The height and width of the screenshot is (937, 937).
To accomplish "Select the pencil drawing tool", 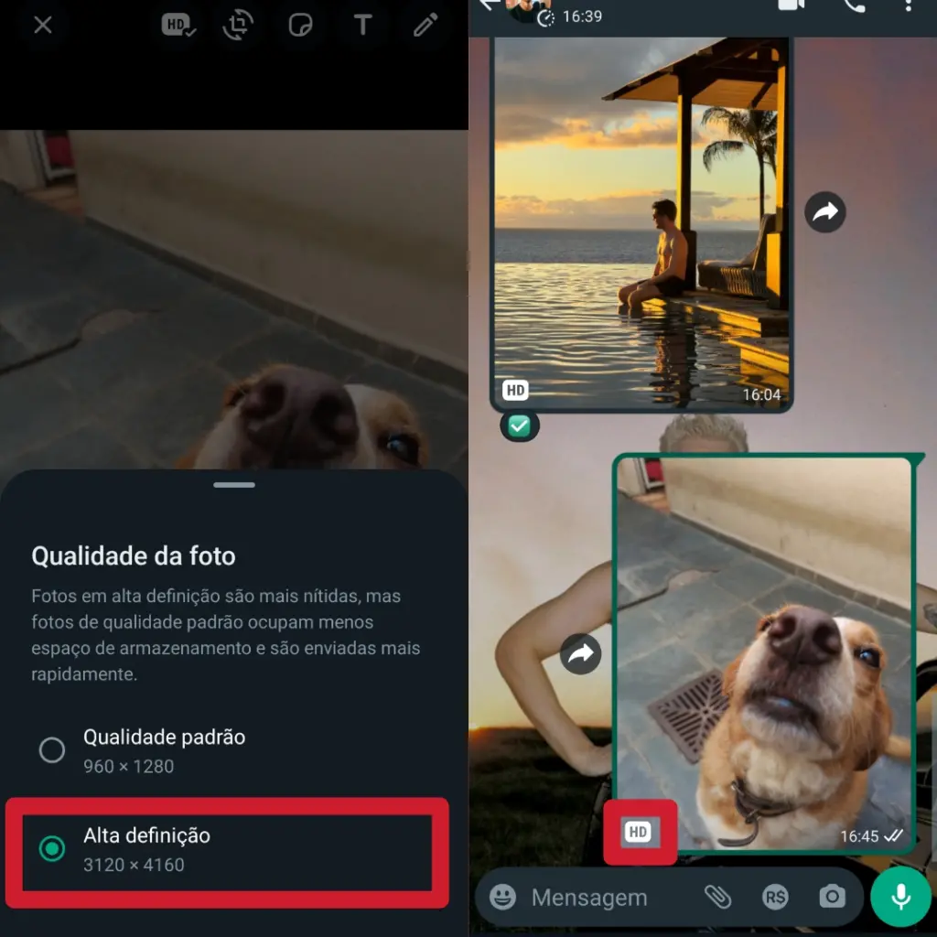I will [x=425, y=25].
